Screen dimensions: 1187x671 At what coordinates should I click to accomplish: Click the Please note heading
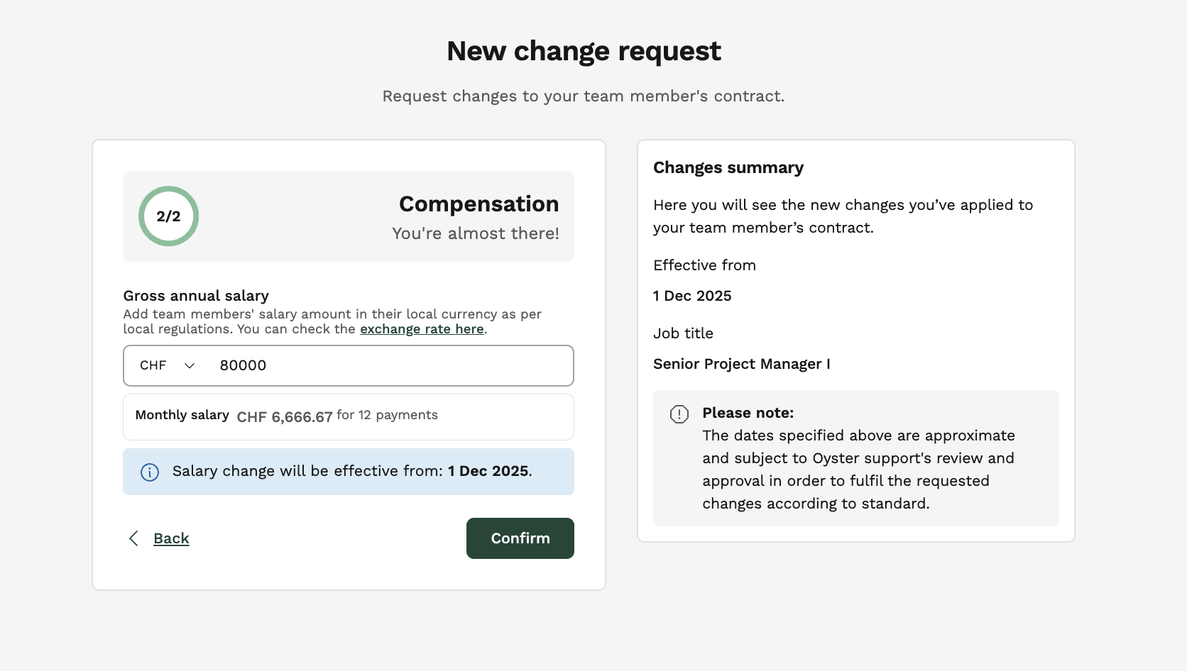(748, 413)
